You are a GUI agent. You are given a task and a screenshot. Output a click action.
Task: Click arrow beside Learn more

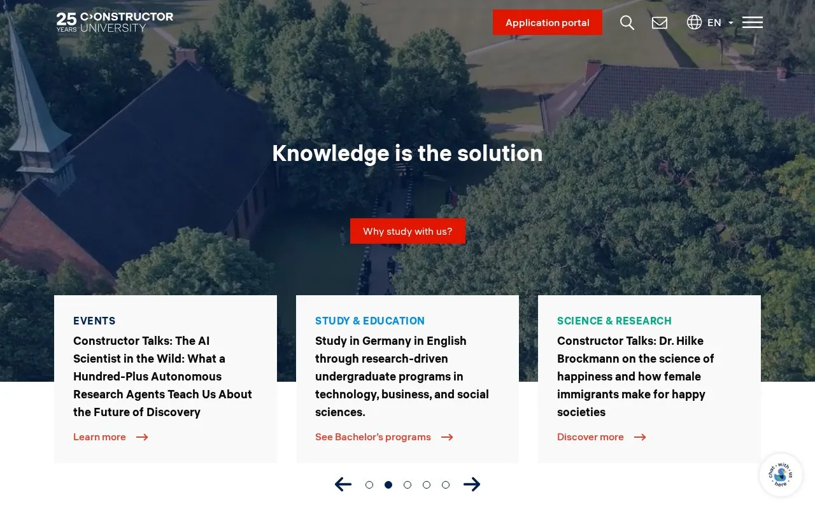(142, 437)
